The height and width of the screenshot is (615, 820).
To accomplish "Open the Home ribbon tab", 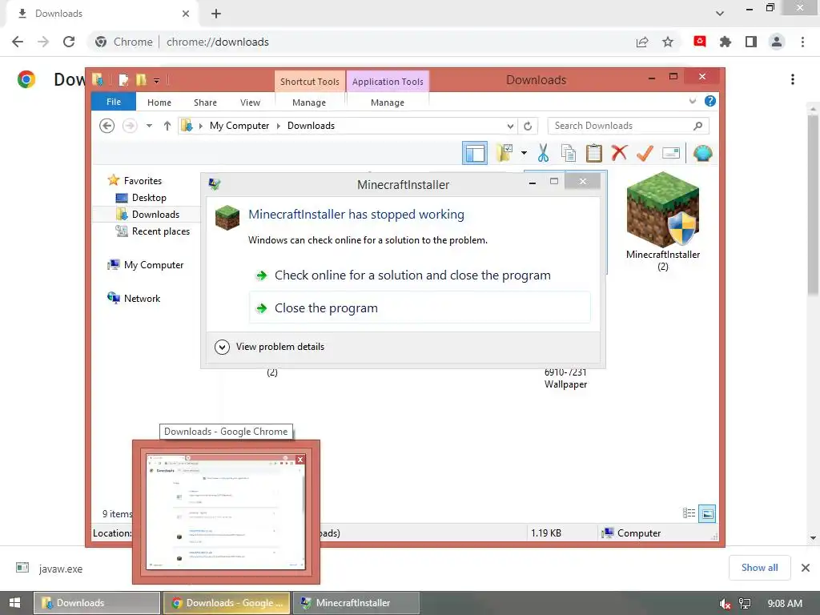I will point(159,102).
